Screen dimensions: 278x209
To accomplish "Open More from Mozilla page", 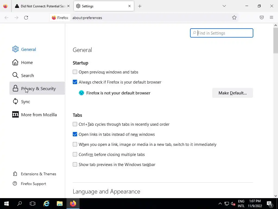I will tap(37, 115).
